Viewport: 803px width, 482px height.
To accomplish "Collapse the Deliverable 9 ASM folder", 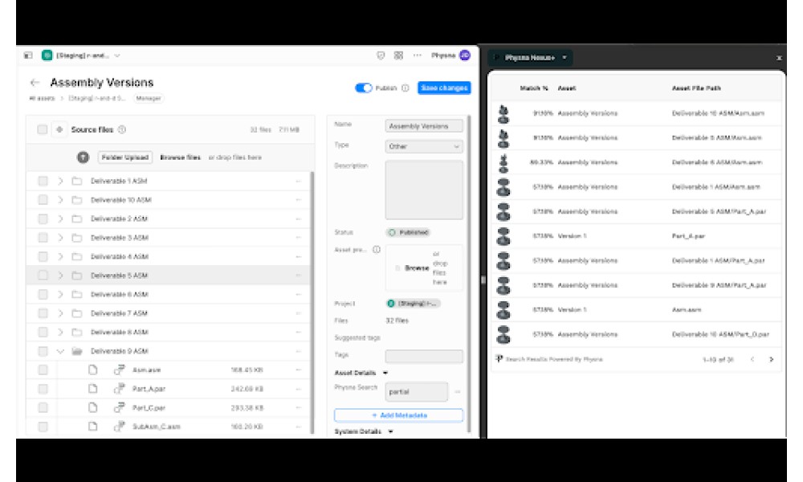I will [60, 351].
